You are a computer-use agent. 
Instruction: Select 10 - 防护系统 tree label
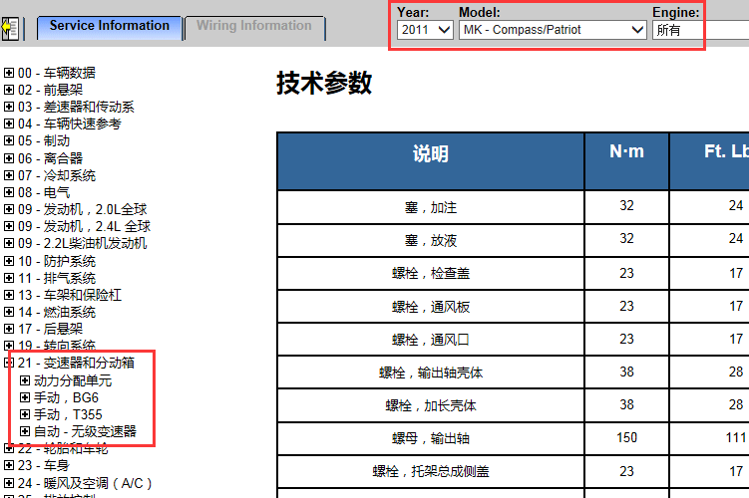coord(57,261)
